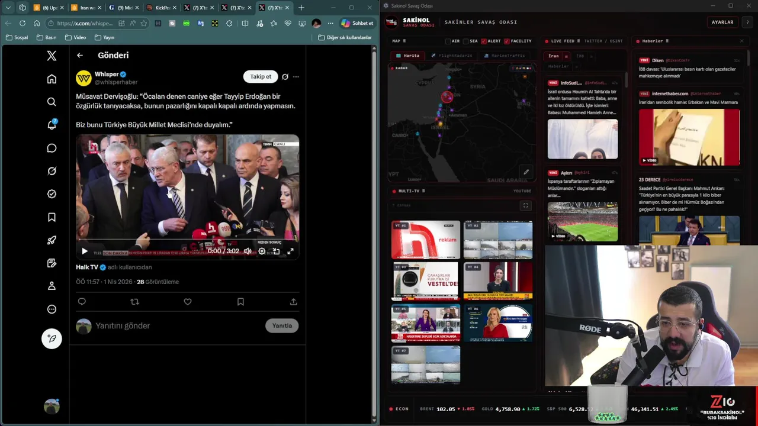This screenshot has width=758, height=426.
Task: Open More circle icon in X sidebar
Action: click(52, 309)
